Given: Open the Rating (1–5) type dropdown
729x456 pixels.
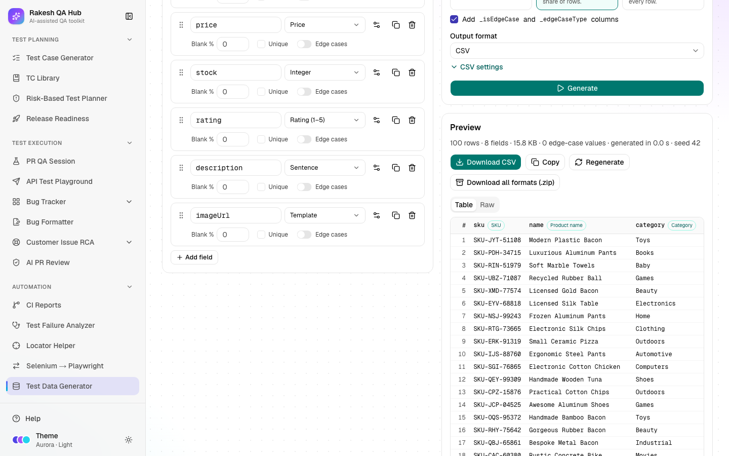Looking at the screenshot, I should (x=325, y=120).
